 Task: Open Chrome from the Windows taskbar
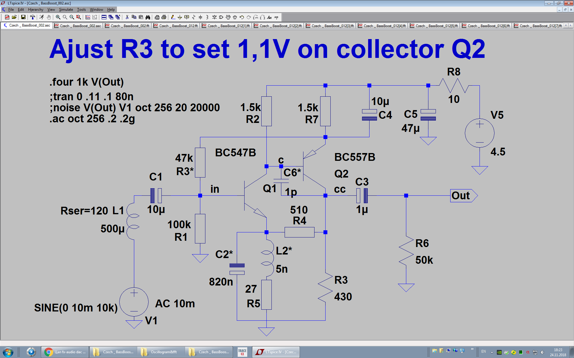pos(65,352)
